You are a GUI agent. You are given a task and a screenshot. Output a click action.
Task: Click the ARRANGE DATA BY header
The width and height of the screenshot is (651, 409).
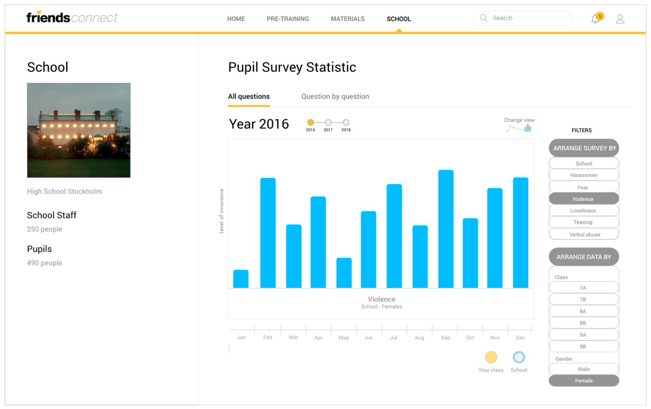[x=584, y=257]
